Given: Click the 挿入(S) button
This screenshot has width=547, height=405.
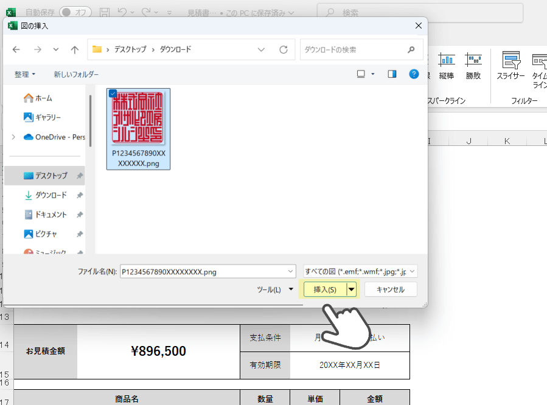Looking at the screenshot, I should [x=325, y=289].
